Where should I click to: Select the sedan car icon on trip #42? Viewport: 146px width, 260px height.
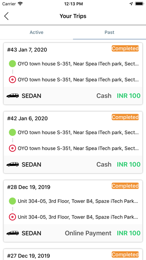(13, 164)
